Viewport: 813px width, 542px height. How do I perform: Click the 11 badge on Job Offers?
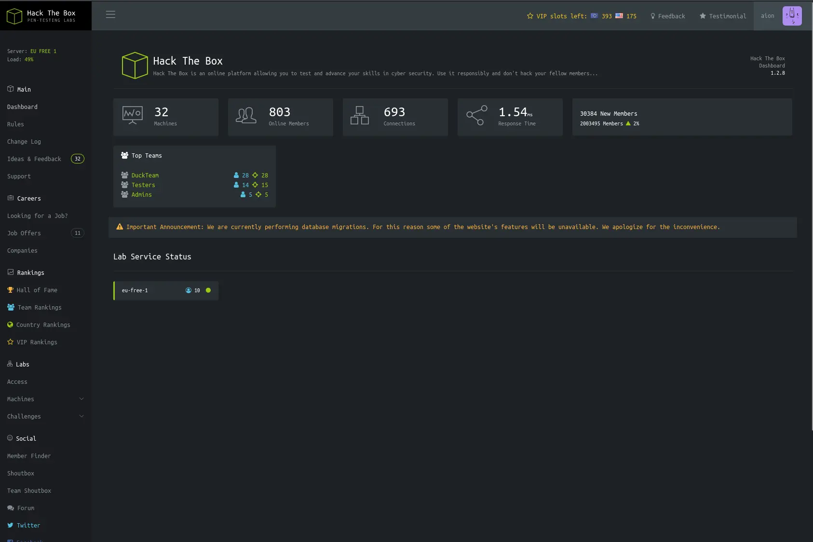tap(78, 233)
